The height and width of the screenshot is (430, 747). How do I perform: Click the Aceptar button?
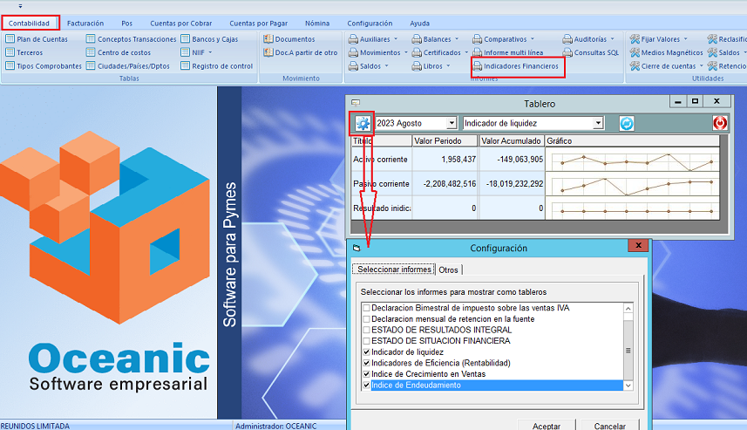click(x=546, y=426)
